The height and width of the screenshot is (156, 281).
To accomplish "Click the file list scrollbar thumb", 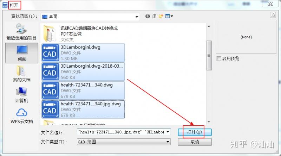I will coord(209,55).
